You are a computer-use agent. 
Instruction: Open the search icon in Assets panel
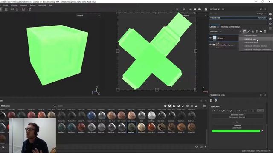pos(55,106)
